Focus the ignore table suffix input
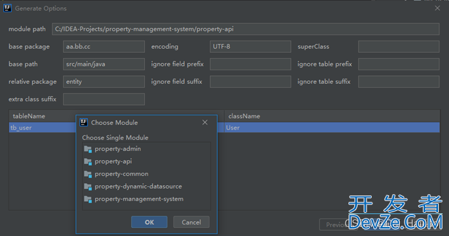The height and width of the screenshot is (236, 449). 399,82
